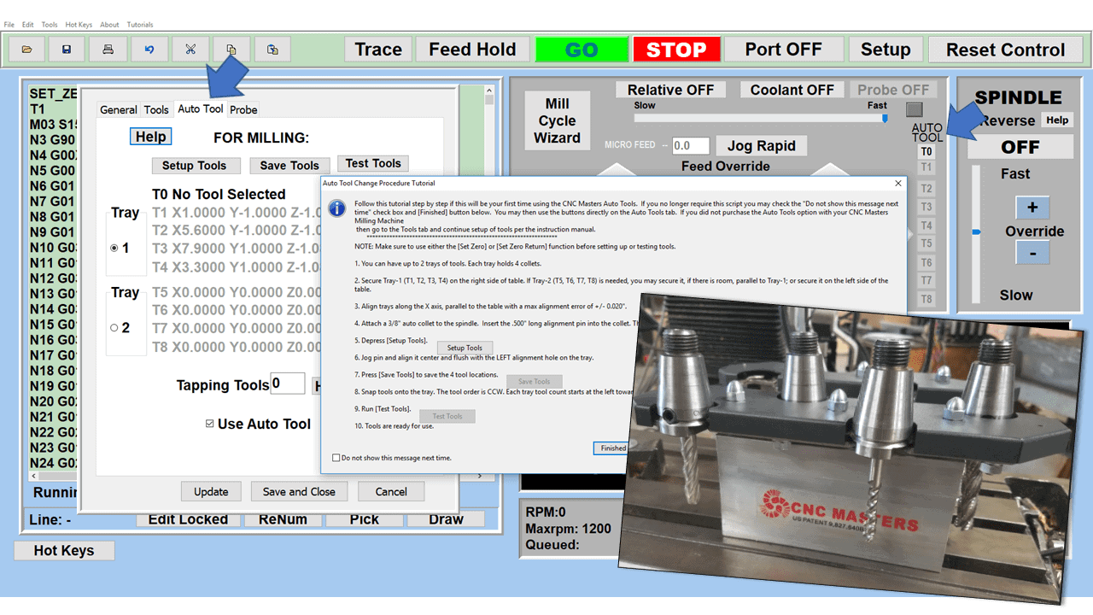The width and height of the screenshot is (1093, 615).
Task: Click the Jog Rapid button
Action: click(x=761, y=146)
